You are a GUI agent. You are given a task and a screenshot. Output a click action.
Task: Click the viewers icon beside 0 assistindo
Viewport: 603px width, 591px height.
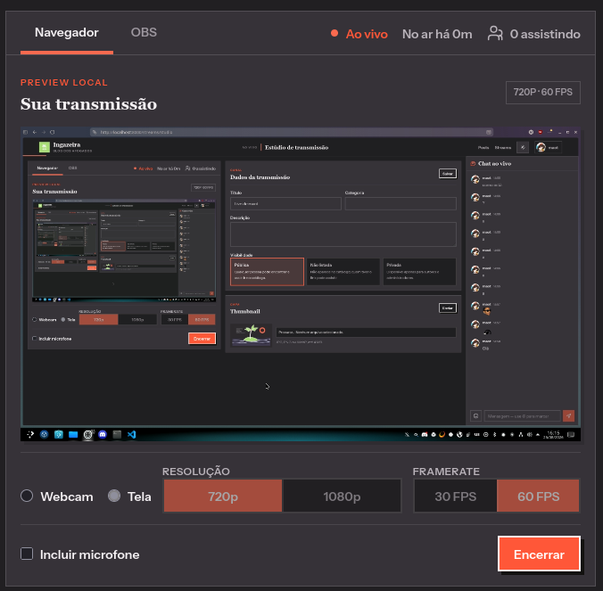[x=495, y=34]
